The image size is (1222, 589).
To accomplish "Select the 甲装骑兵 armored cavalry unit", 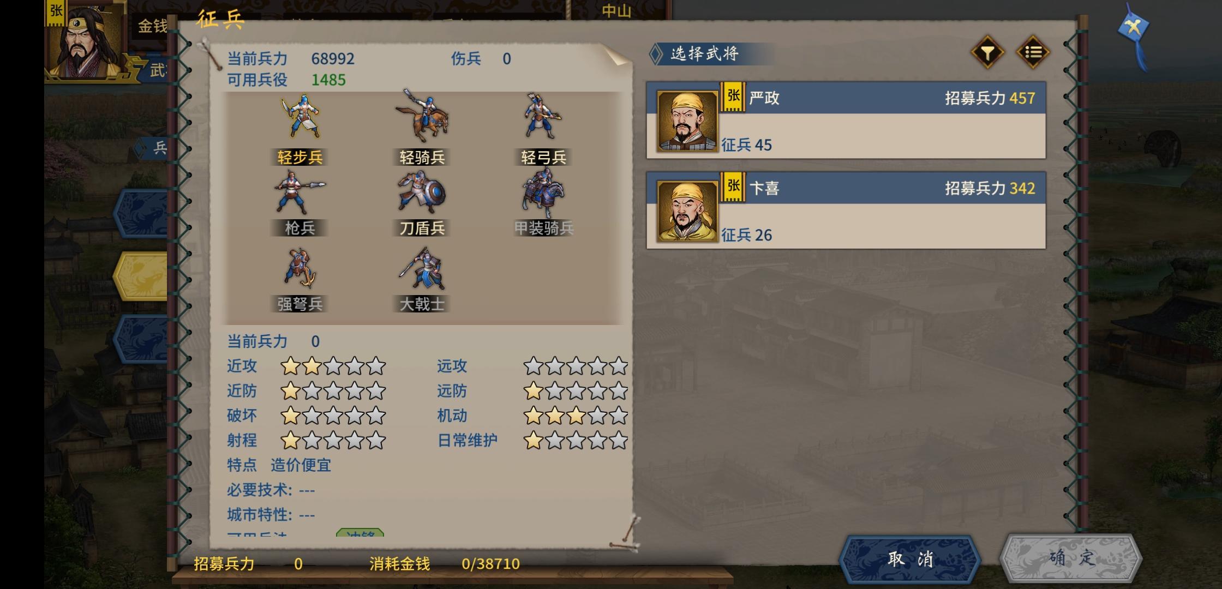I will [x=543, y=203].
